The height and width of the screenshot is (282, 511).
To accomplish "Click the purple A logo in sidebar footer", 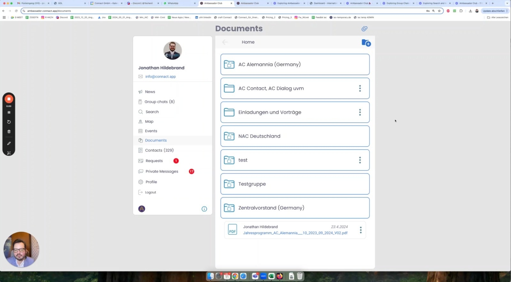I will [x=142, y=209].
